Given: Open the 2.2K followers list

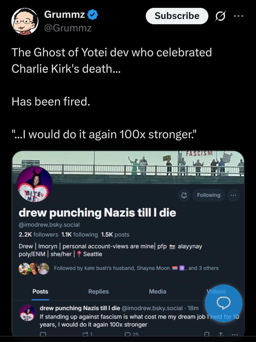Looking at the screenshot, I should point(39,235).
